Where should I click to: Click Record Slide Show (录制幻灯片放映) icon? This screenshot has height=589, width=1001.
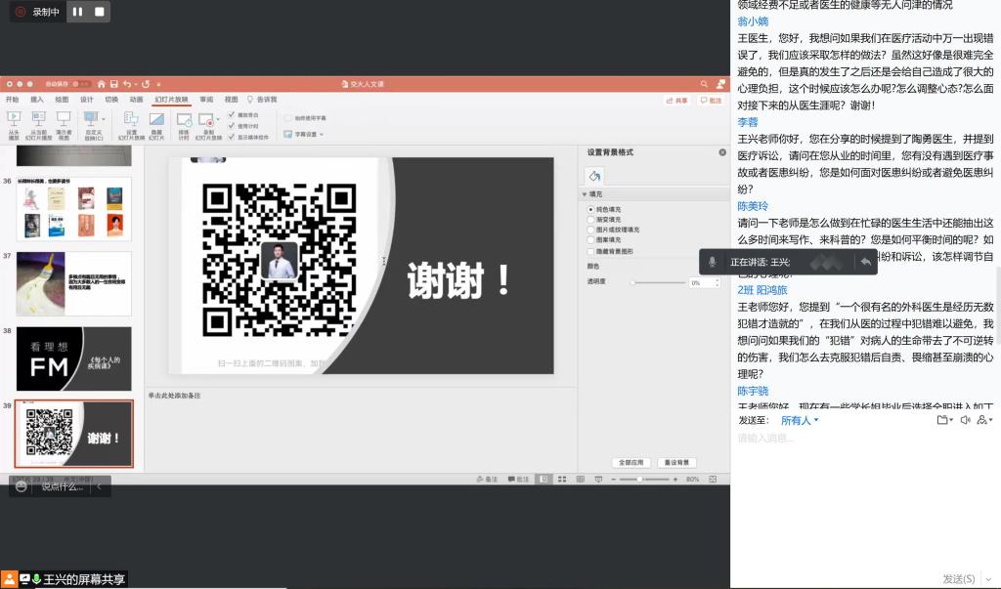pos(207,120)
